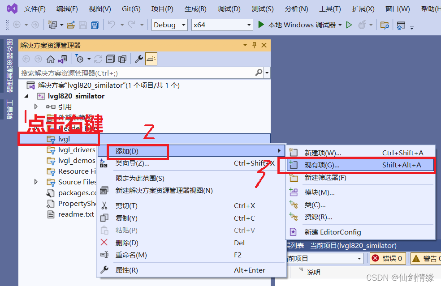Click the navigate forward toolbar arrow
This screenshot has height=286, width=441.
[x=35, y=25]
